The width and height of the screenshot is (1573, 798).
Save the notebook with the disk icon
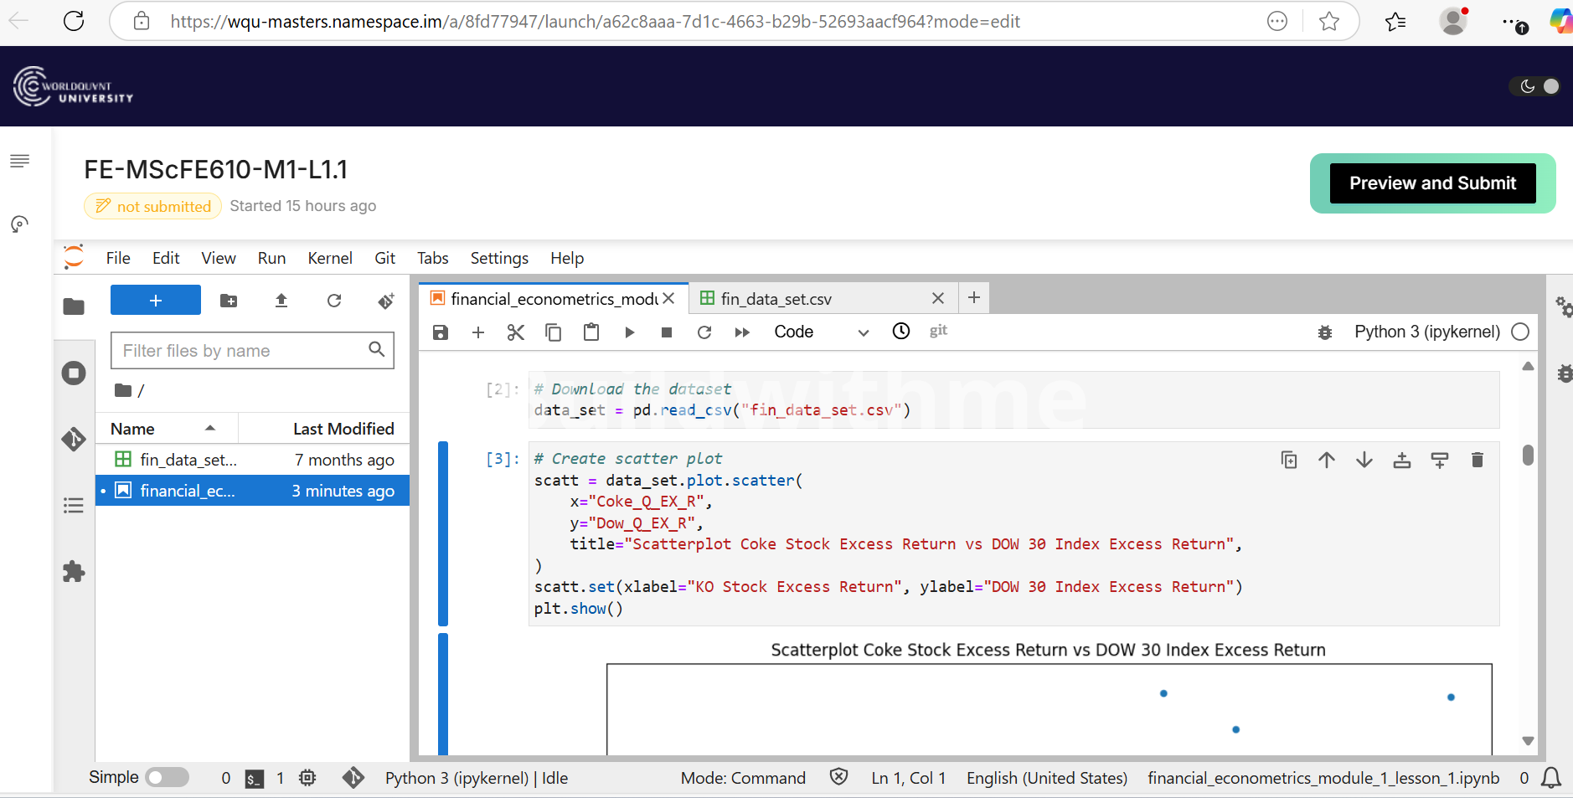441,332
